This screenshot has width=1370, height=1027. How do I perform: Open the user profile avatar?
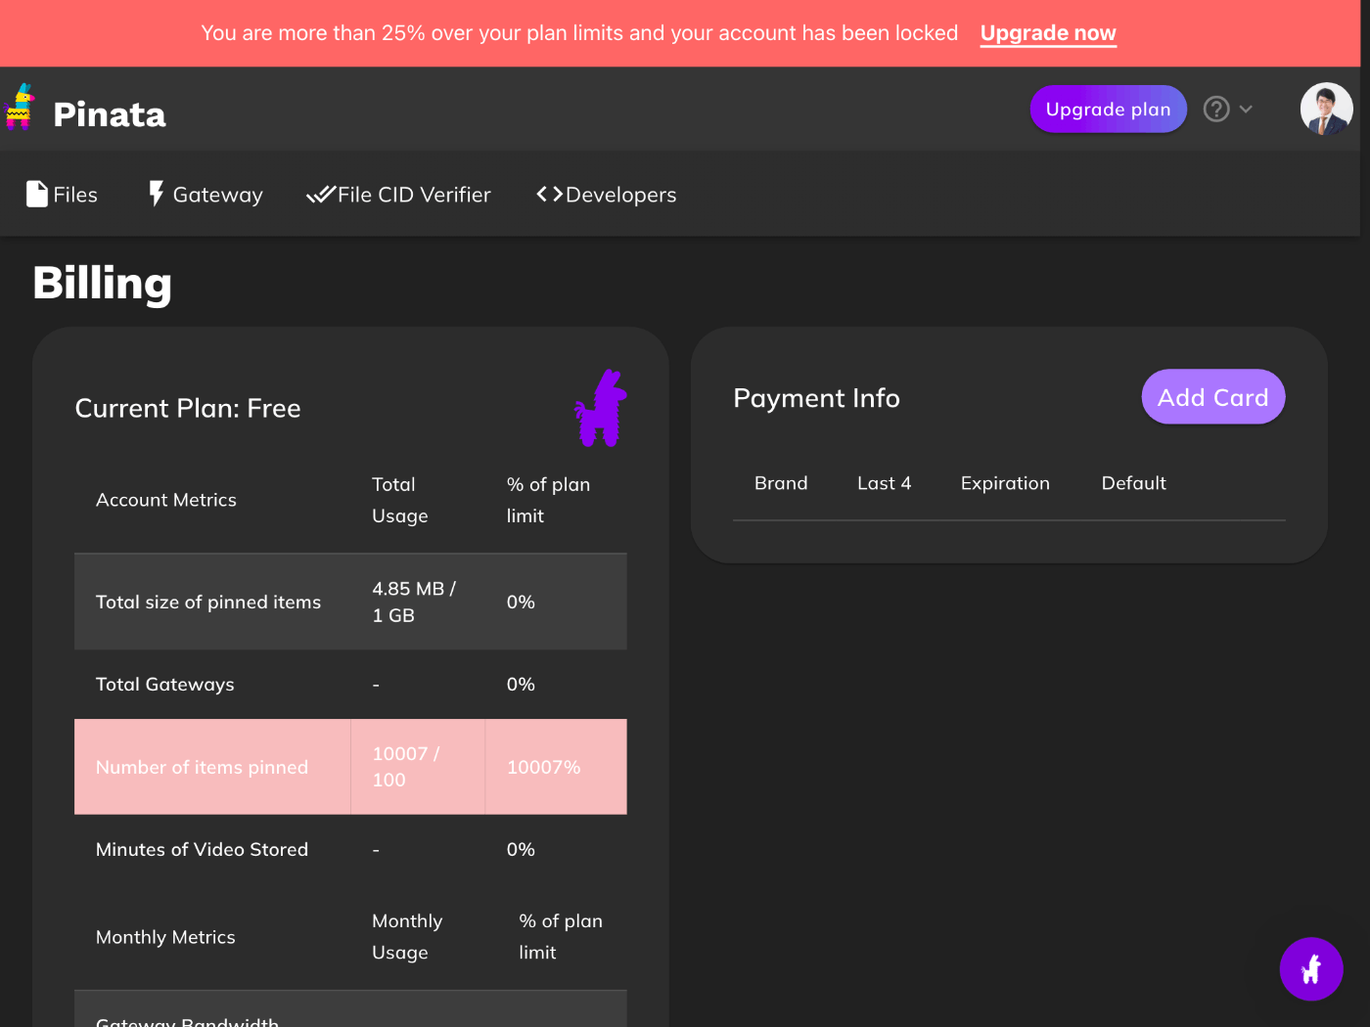coord(1326,109)
